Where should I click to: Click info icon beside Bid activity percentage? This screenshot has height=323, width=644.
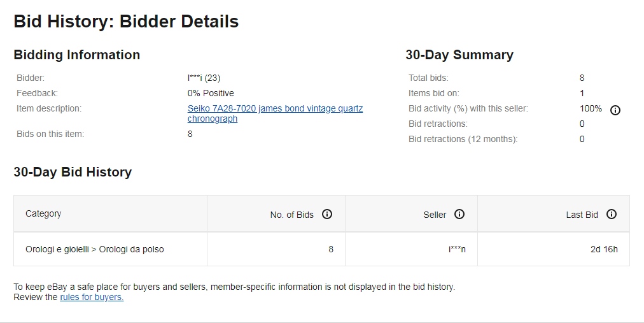click(x=615, y=110)
